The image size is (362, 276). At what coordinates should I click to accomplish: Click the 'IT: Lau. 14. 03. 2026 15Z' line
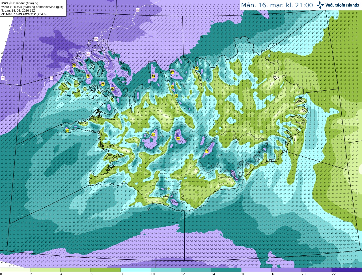(18, 10)
